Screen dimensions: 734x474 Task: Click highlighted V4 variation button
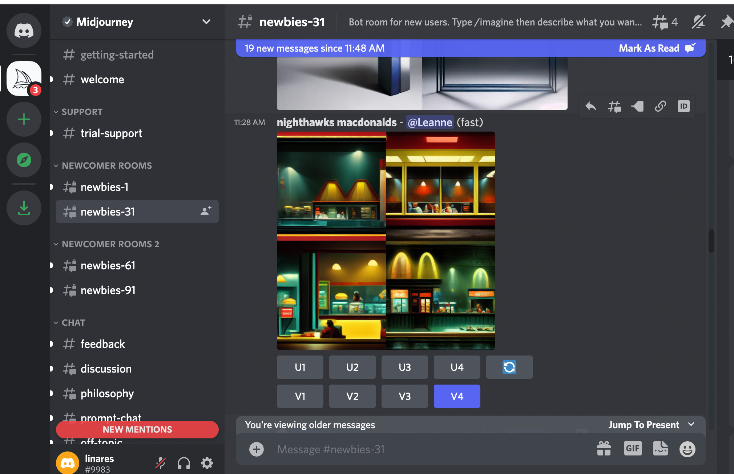click(457, 396)
